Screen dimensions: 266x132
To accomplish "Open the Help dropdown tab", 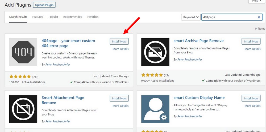I will [256, 1].
